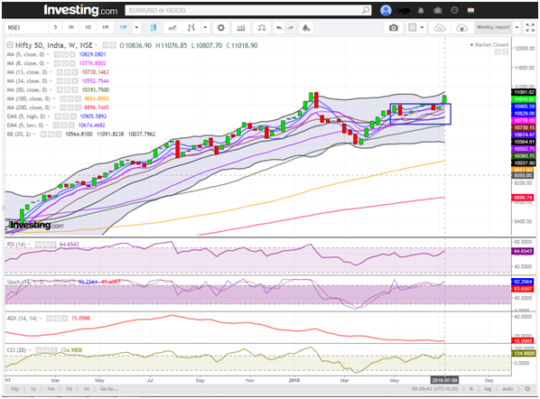
Task: Load chart layout from cloud
Action: pyautogui.click(x=440, y=28)
